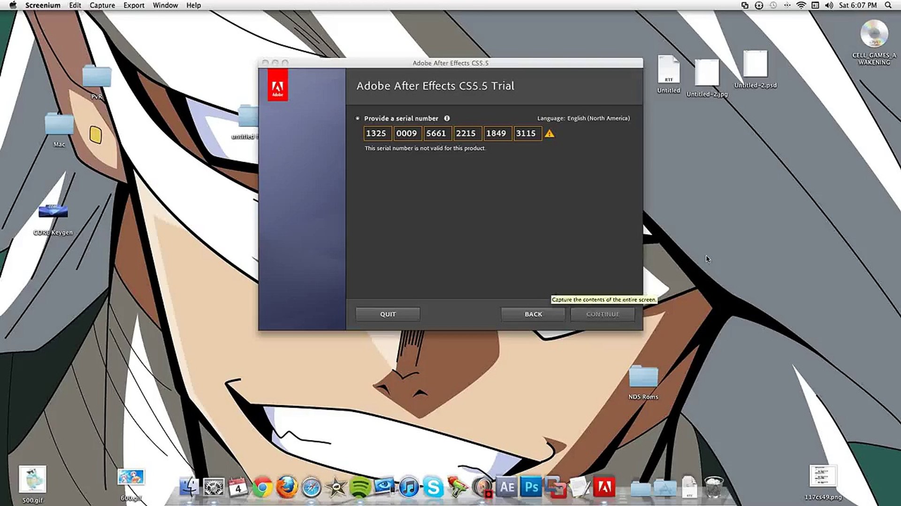Open the Screenium application menu
The width and height of the screenshot is (901, 506).
[43, 5]
